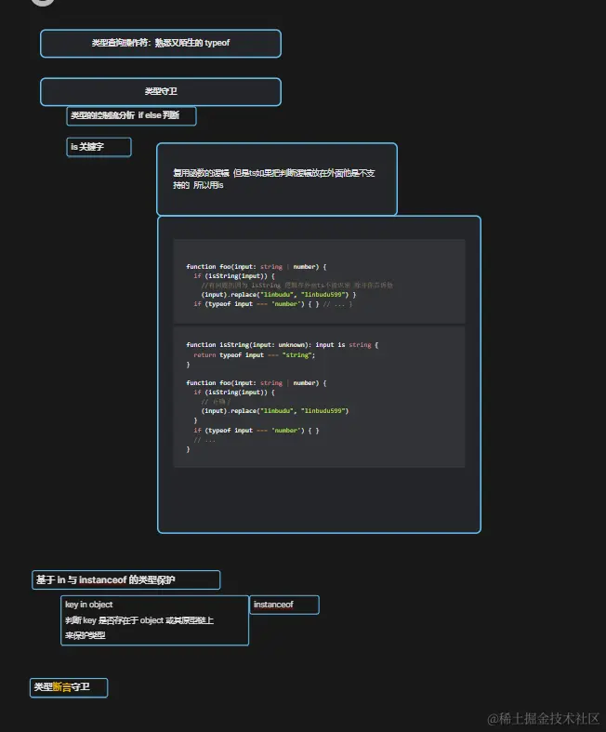Click the 类型的控制流分析 if else 判断 node
This screenshot has height=732, width=606.
pyautogui.click(x=131, y=116)
